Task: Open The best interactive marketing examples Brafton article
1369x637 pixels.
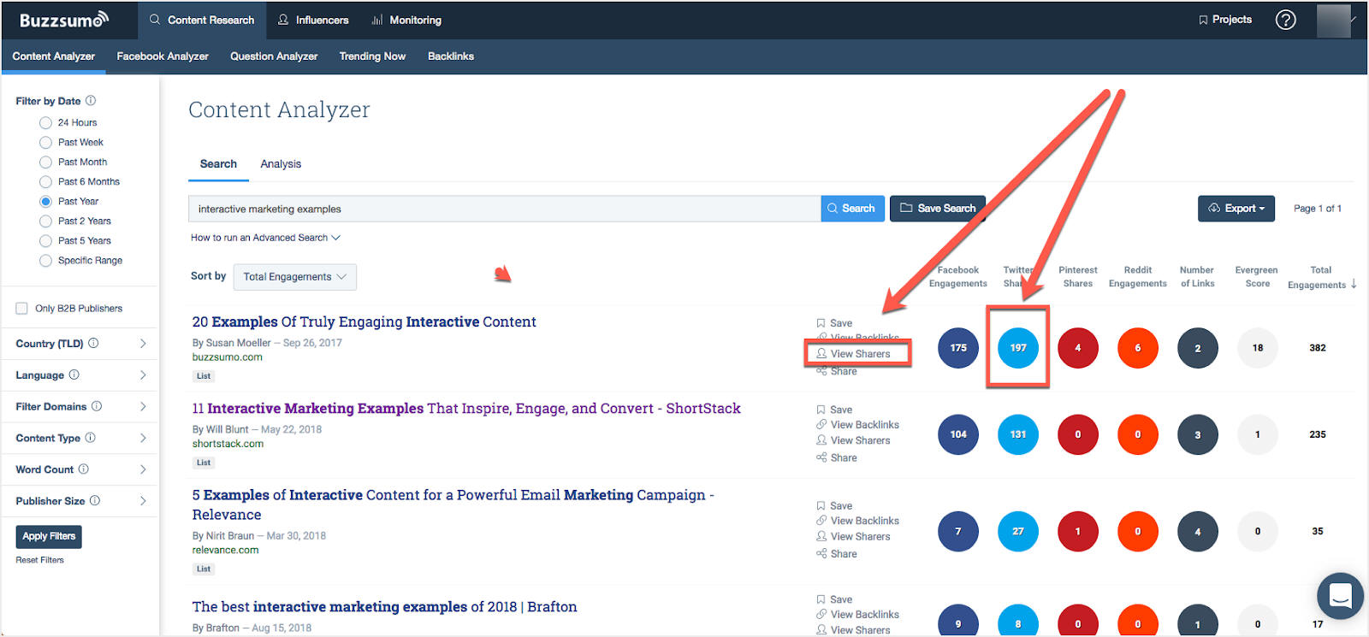Action: pyautogui.click(x=384, y=606)
